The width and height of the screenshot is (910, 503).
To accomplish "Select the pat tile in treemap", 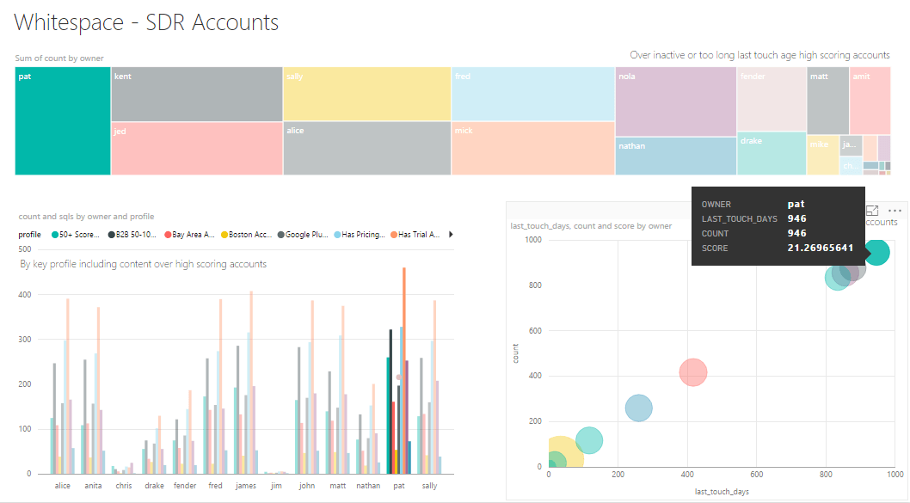I will click(x=63, y=120).
